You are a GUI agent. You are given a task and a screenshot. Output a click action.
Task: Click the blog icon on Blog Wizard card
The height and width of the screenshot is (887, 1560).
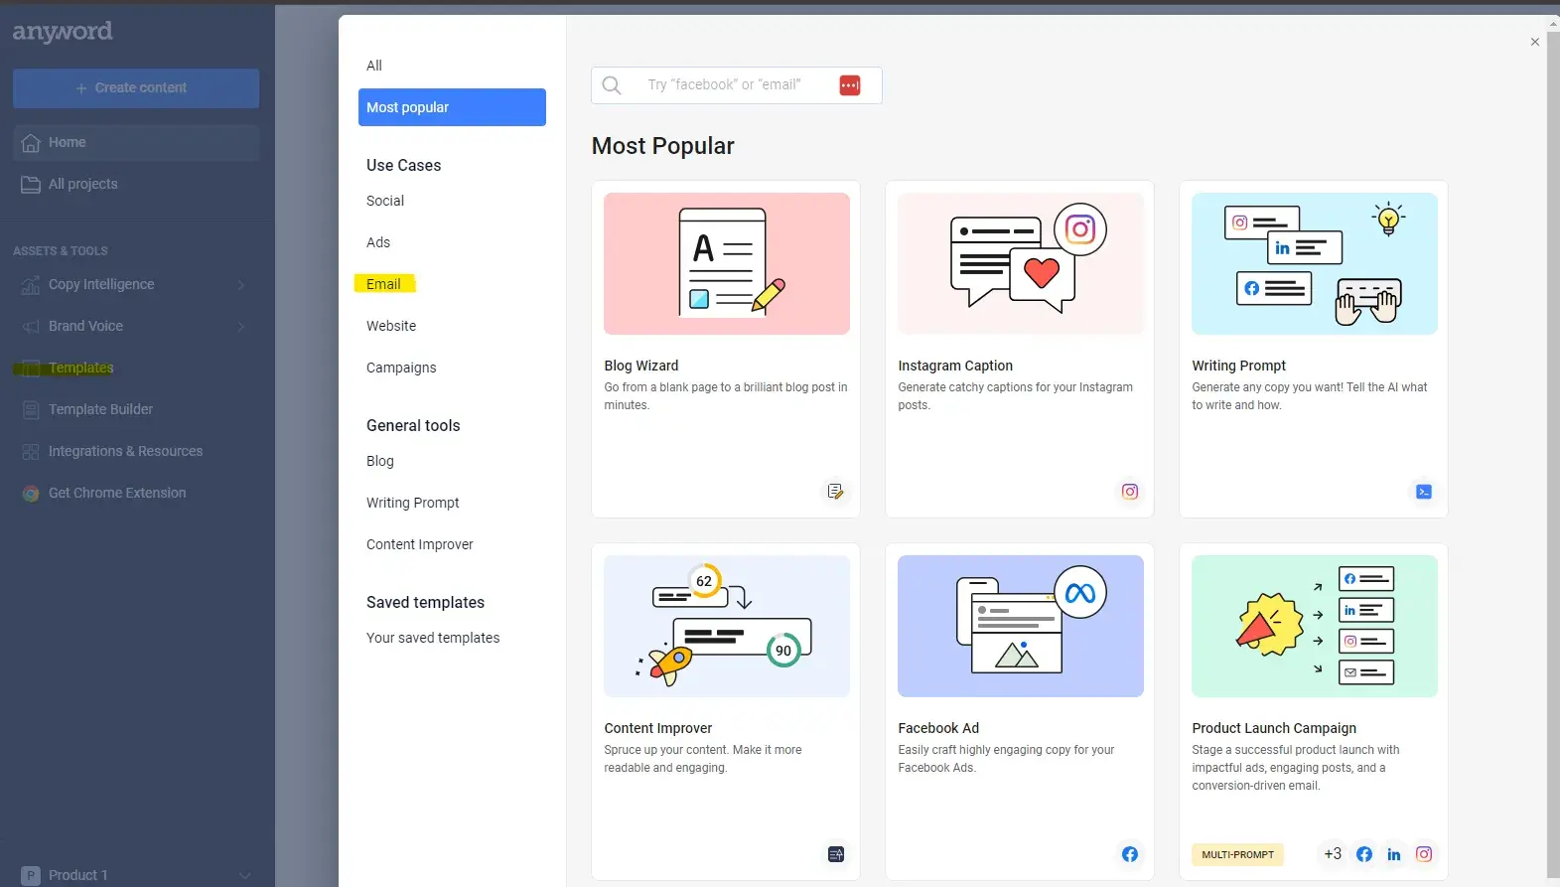tap(835, 492)
